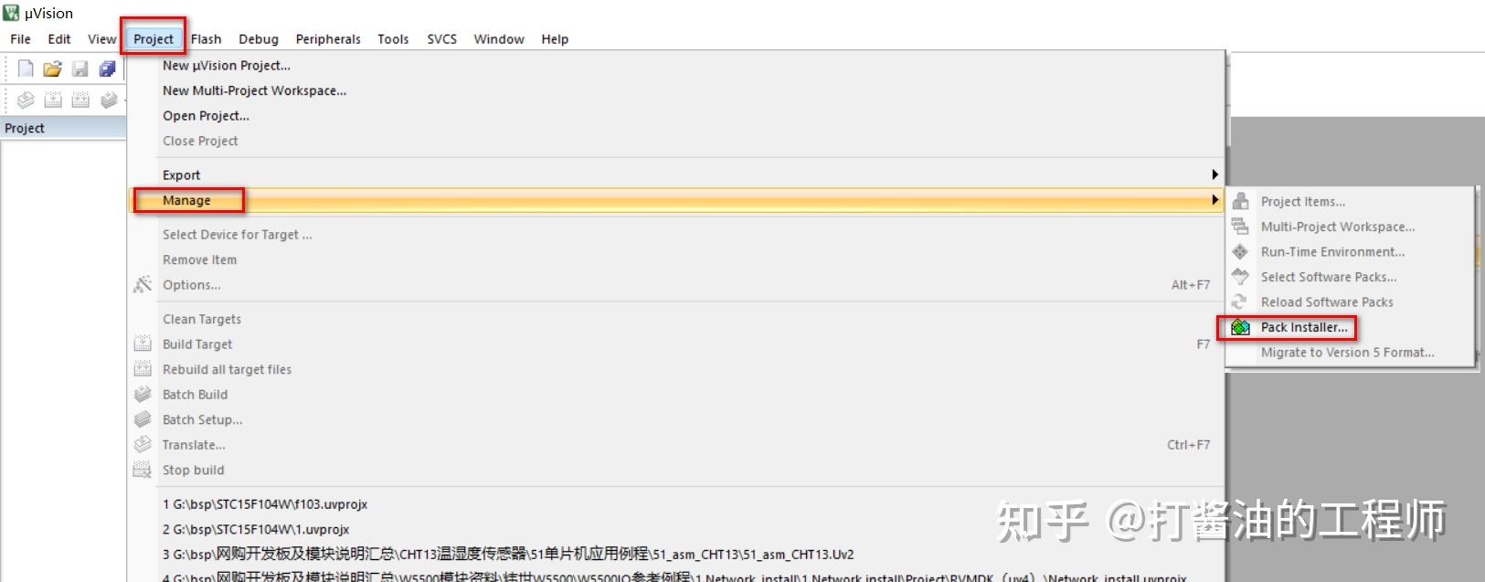Screen dimensions: 1485x582
Task: Click the Build toolbar icon
Action: tap(53, 100)
